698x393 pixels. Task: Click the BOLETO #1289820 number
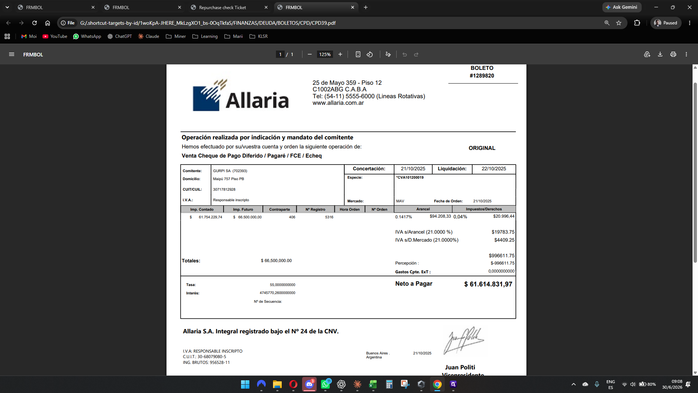click(482, 76)
